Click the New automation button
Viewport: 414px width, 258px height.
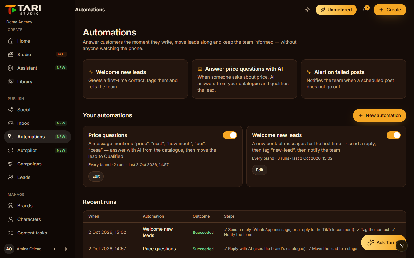[379, 115]
